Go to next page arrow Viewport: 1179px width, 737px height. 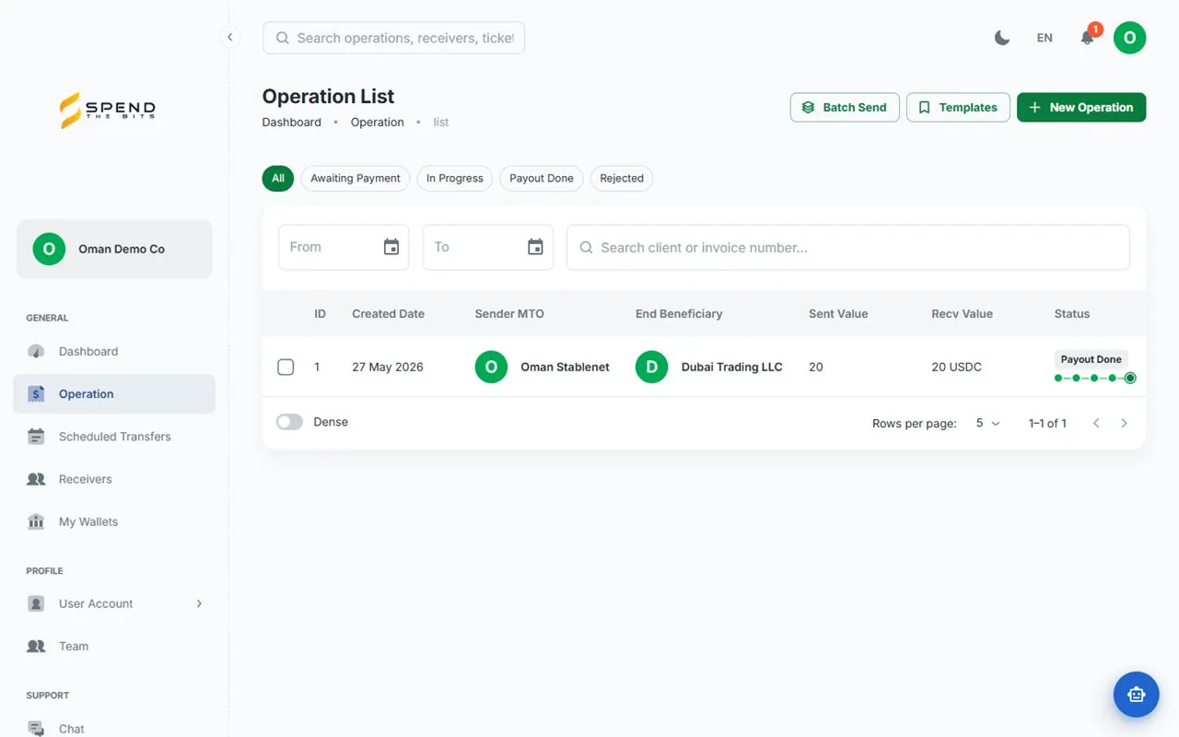coord(1124,423)
